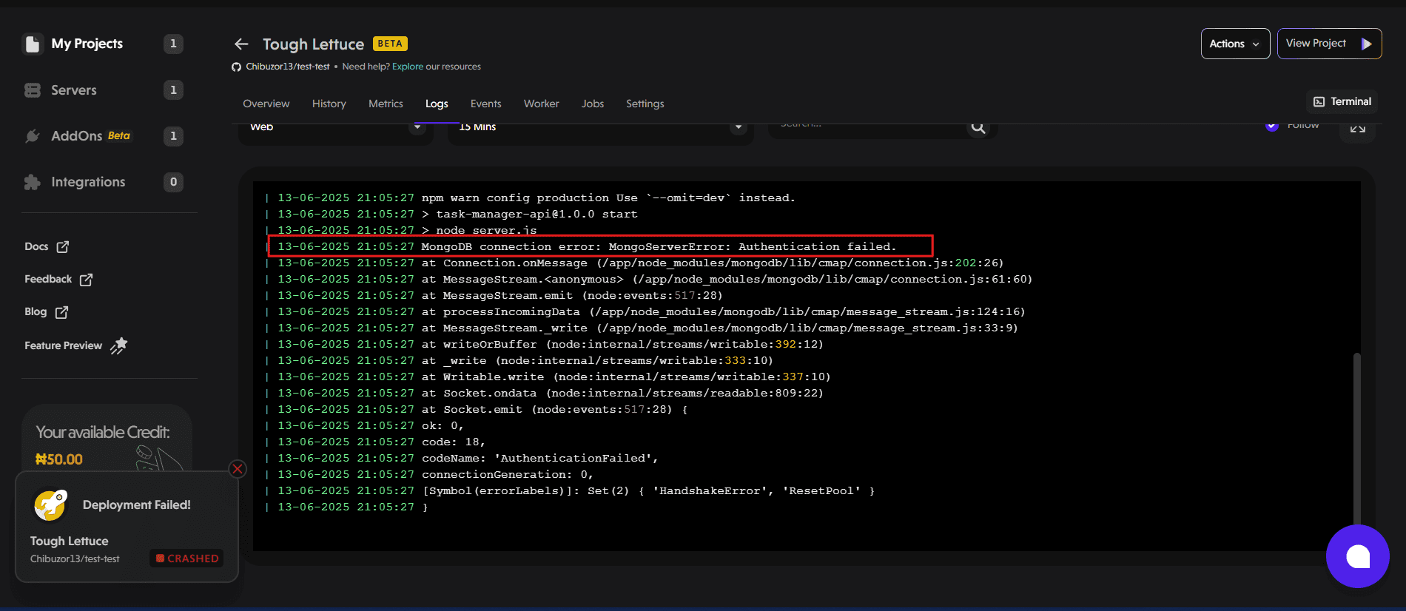Click the log panel vertical scrollbar
The height and width of the screenshot is (611, 1406).
1356,439
